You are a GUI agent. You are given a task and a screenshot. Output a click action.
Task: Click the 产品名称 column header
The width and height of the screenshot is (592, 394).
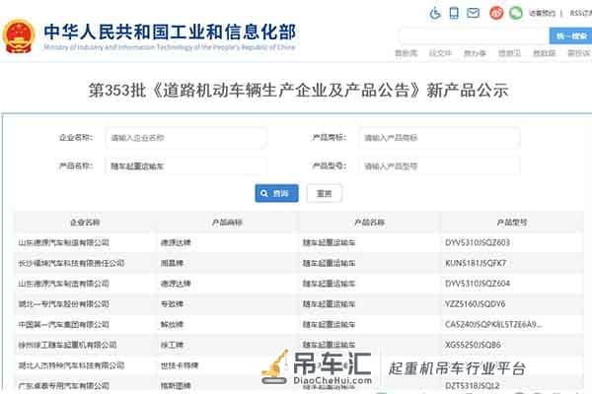pyautogui.click(x=369, y=223)
